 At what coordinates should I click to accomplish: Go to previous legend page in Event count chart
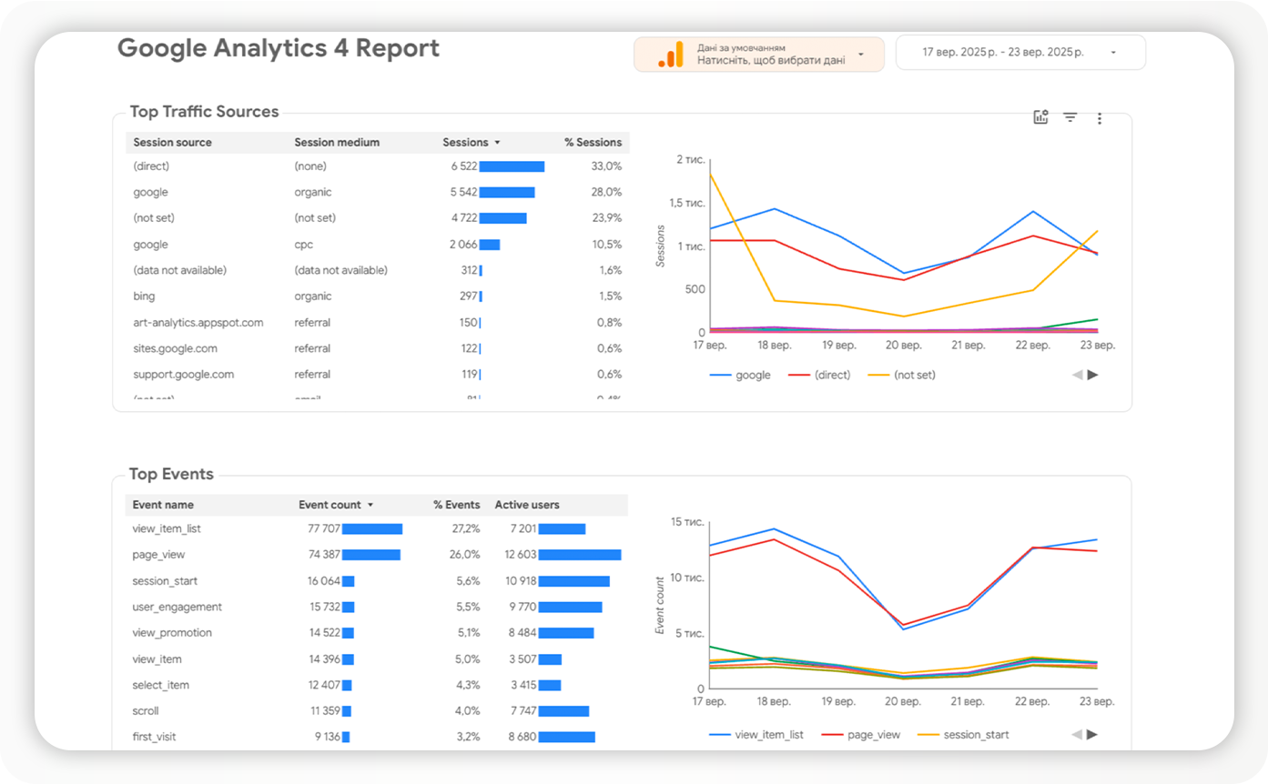[x=1078, y=735]
